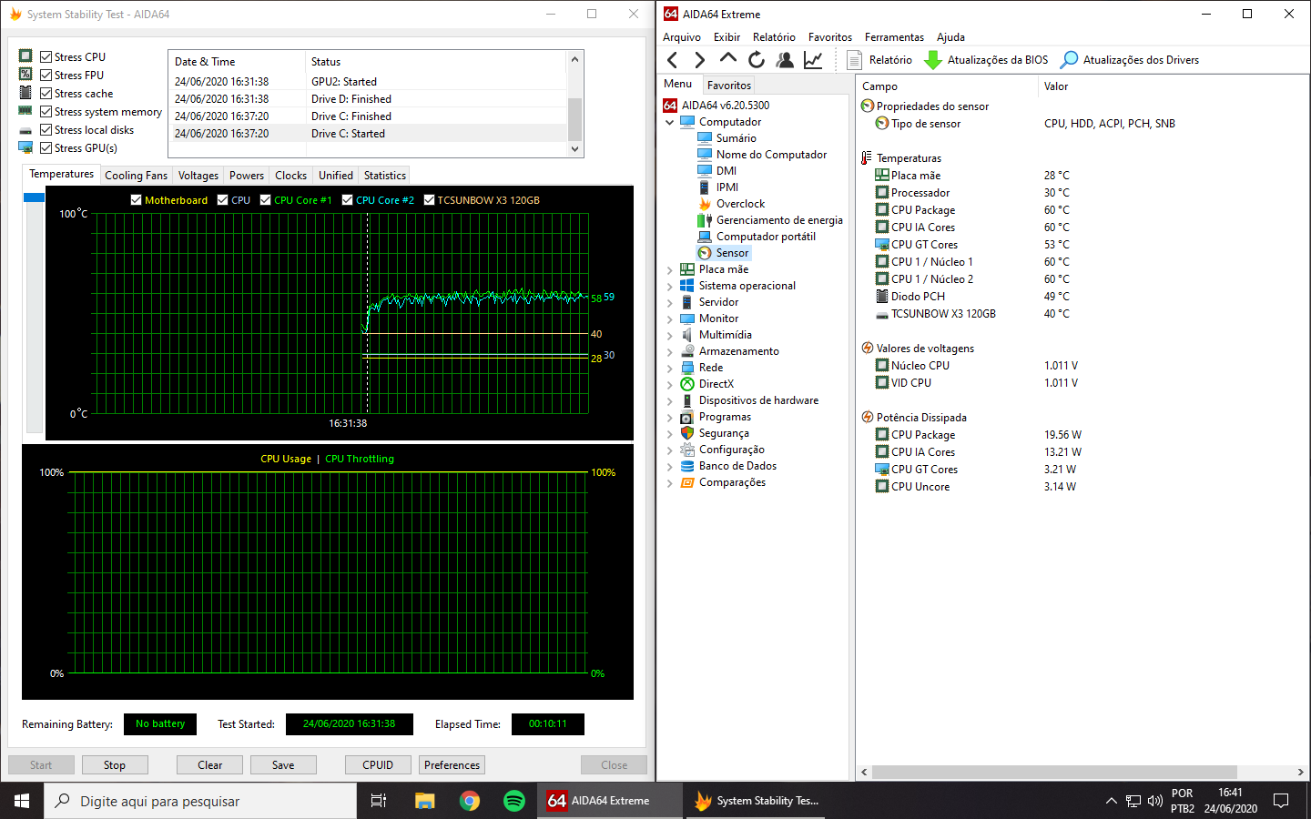Open the Ferramentas menu

894,37
